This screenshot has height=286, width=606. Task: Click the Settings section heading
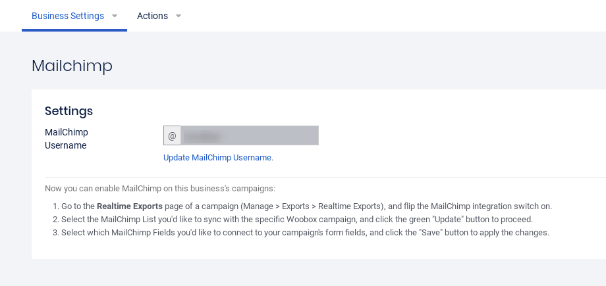pyautogui.click(x=69, y=110)
